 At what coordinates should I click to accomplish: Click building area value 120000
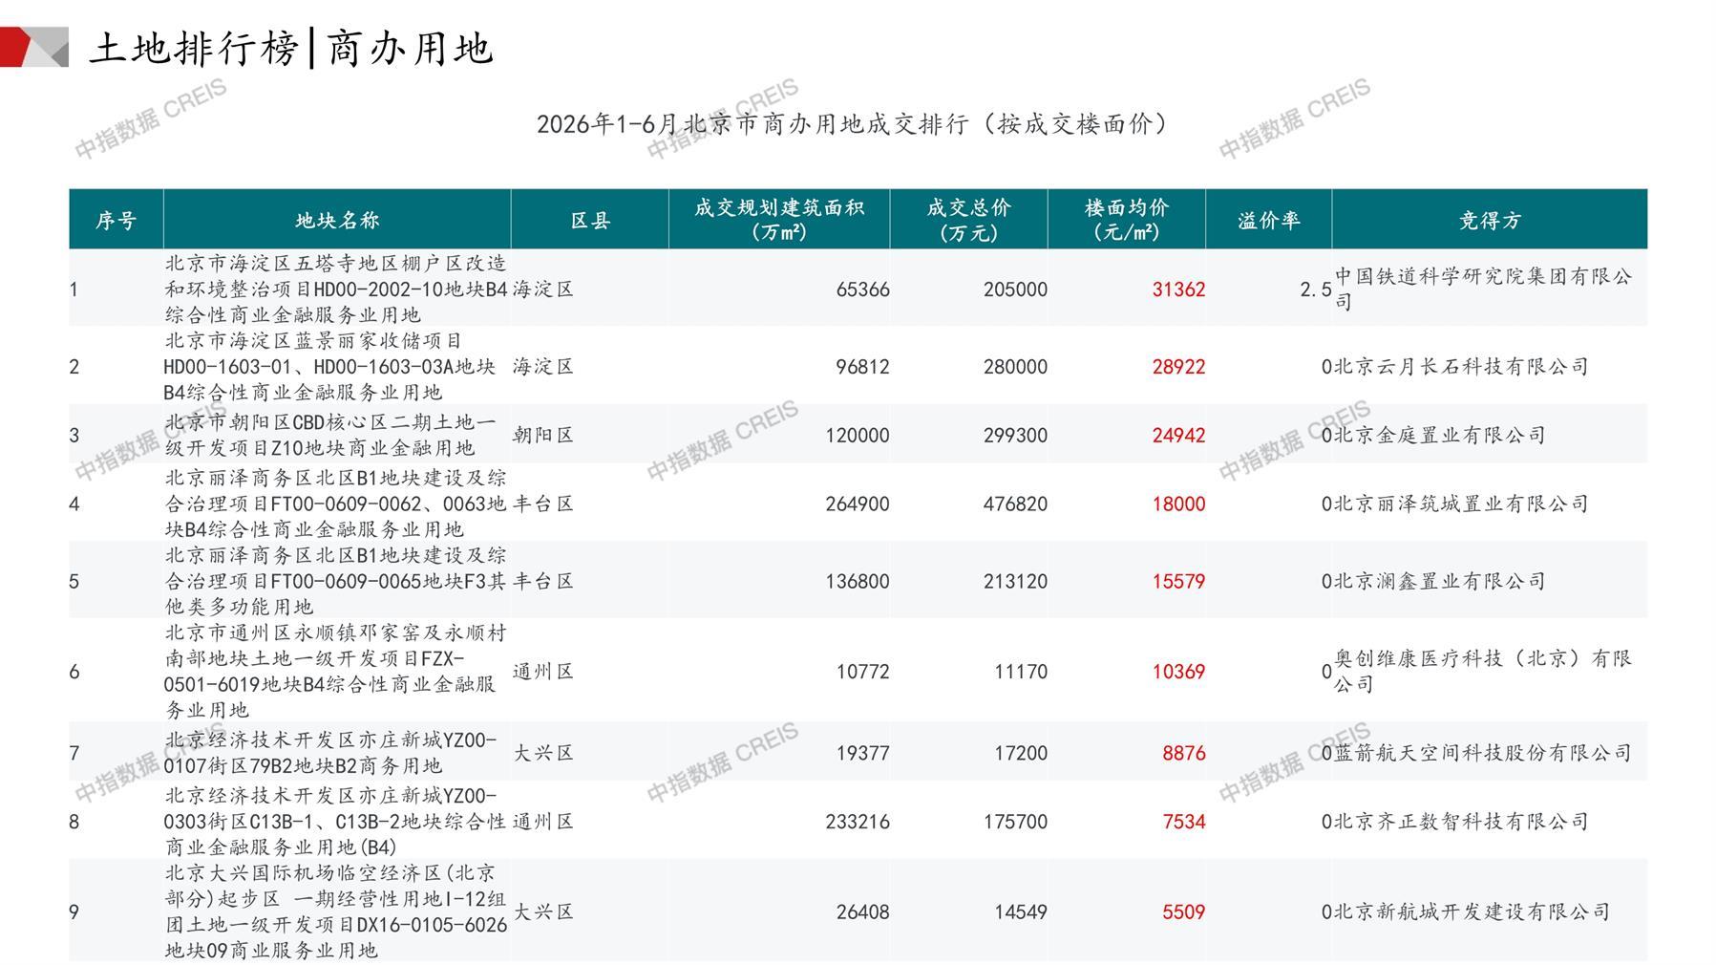(x=858, y=436)
